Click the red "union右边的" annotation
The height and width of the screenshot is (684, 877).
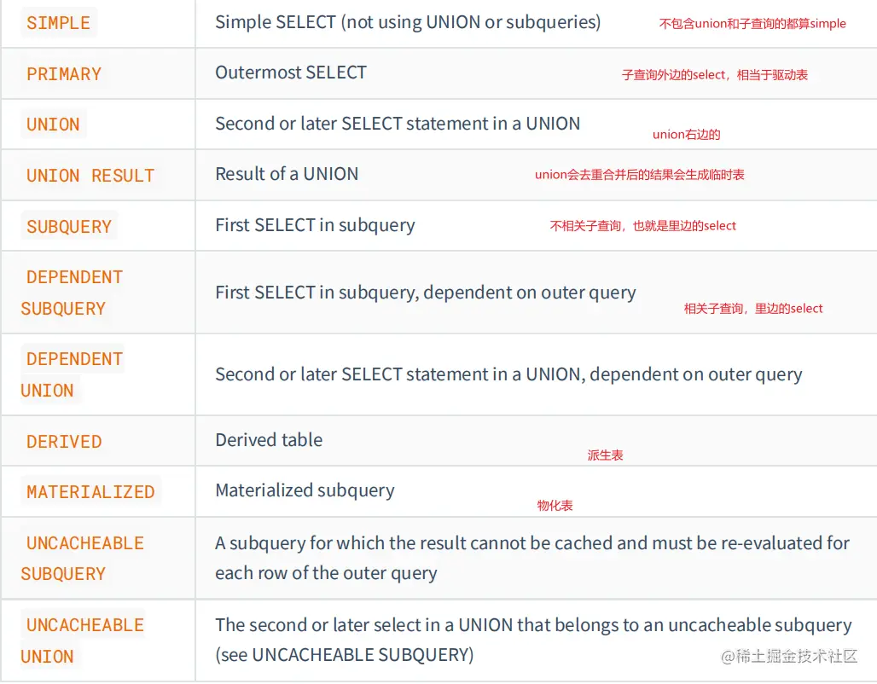click(x=687, y=134)
